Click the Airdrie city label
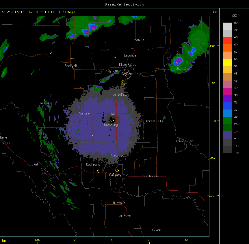The height and width of the screenshot is (244, 249). pyautogui.click(x=117, y=156)
